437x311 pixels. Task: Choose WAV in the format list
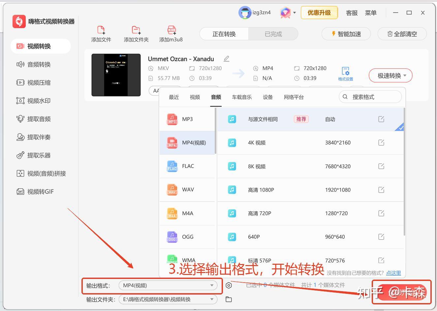[x=187, y=190]
